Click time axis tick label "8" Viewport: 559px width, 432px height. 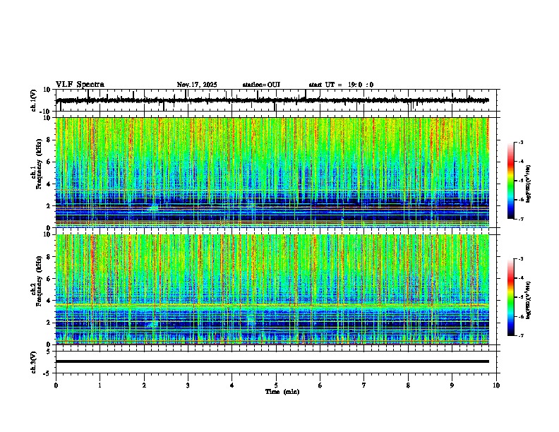coord(408,385)
